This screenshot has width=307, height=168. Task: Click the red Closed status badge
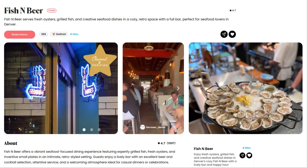click(52, 10)
